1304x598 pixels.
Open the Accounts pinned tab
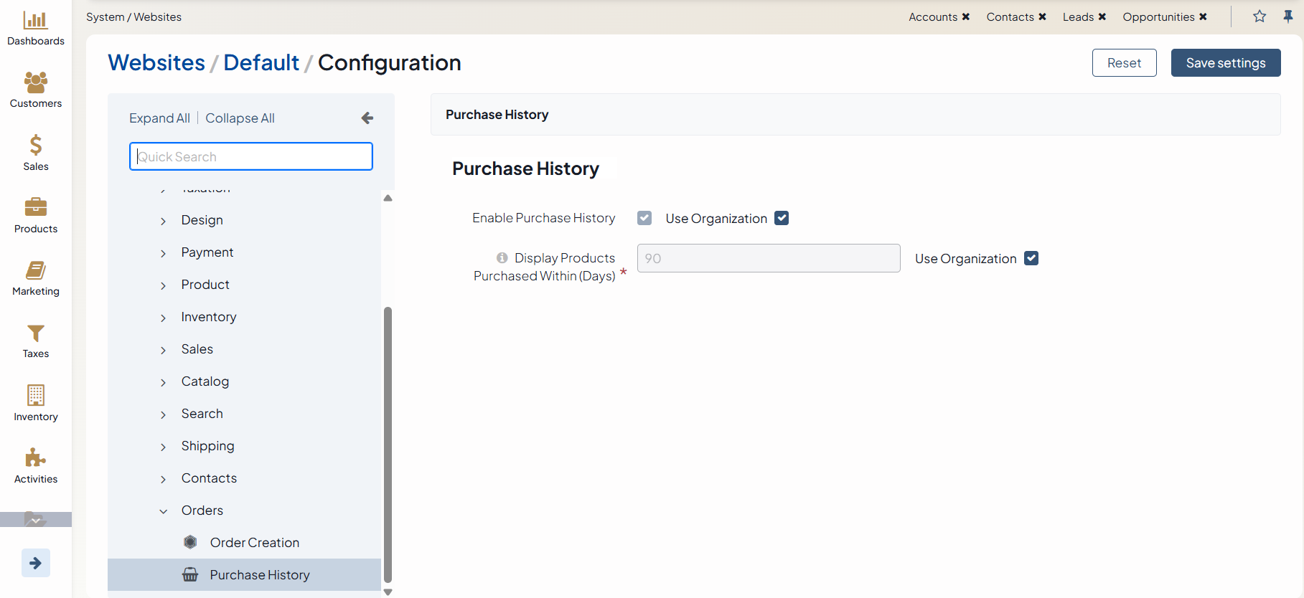[932, 17]
